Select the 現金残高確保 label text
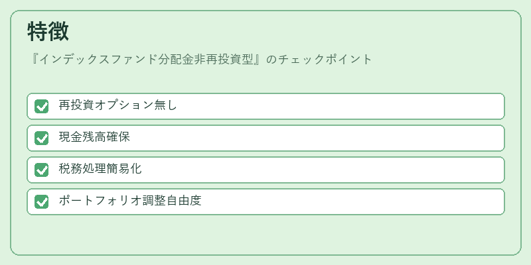 point(94,137)
